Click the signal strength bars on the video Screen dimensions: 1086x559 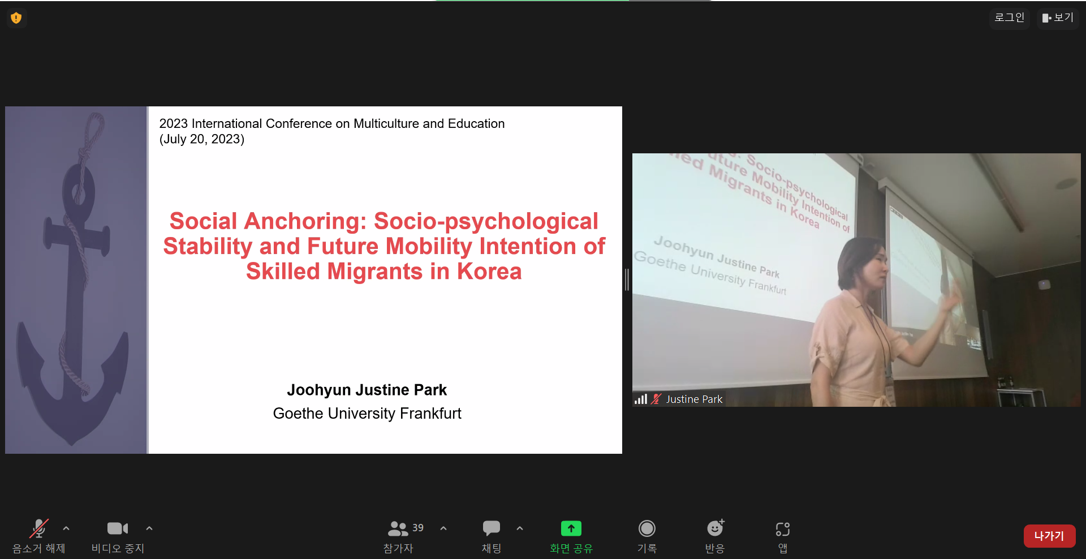click(x=641, y=399)
